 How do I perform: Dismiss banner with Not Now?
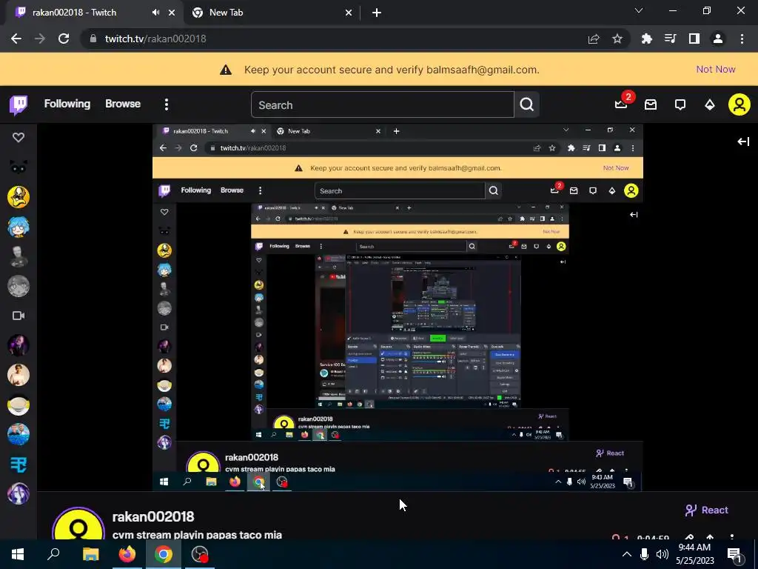tap(716, 69)
